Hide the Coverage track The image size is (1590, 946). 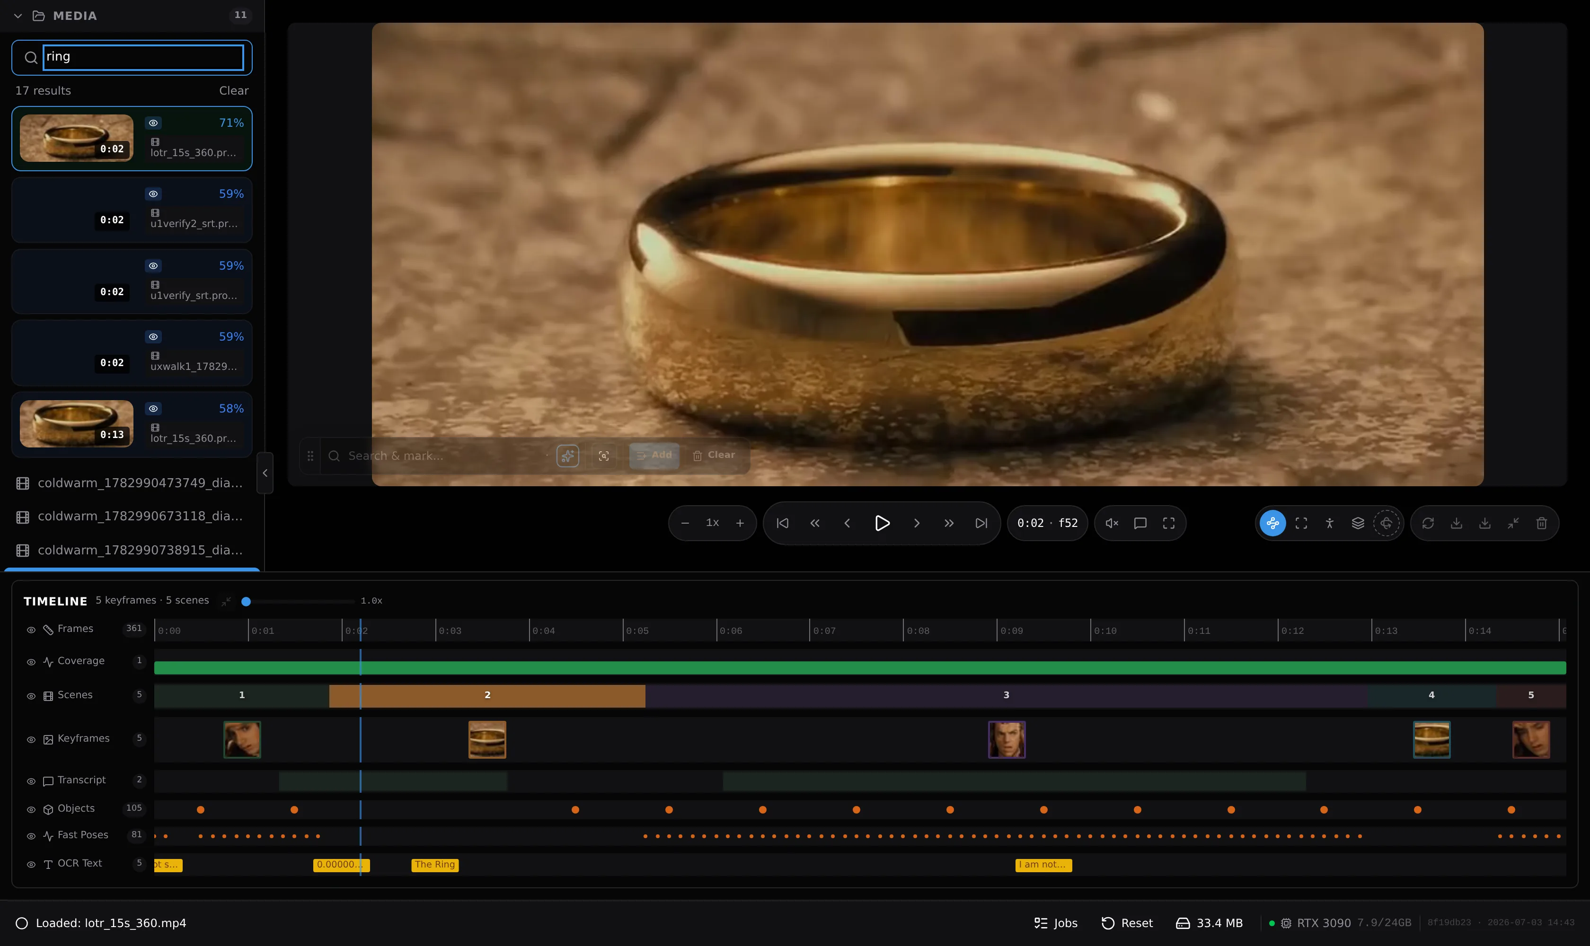31,662
